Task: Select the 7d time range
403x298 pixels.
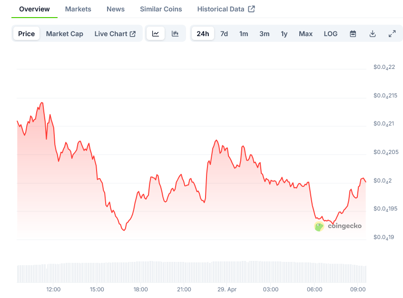Action: [x=224, y=34]
